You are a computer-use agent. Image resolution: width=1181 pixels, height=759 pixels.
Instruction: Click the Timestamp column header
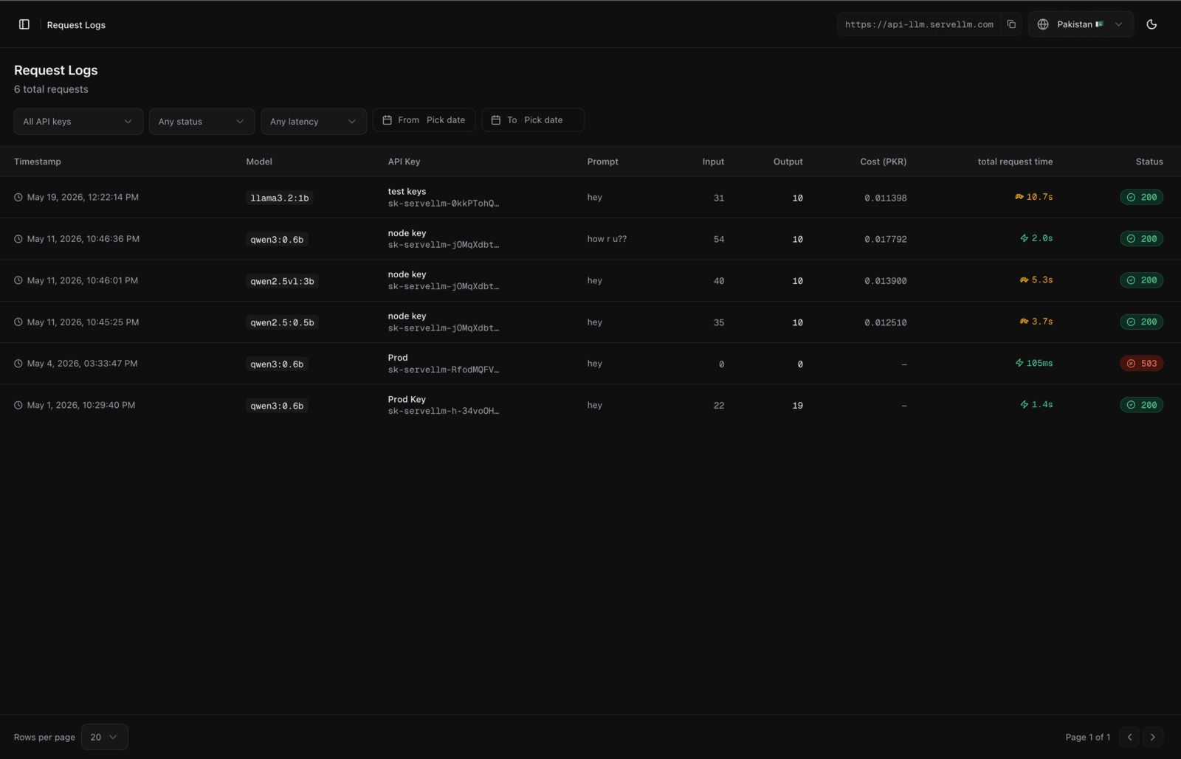(38, 162)
